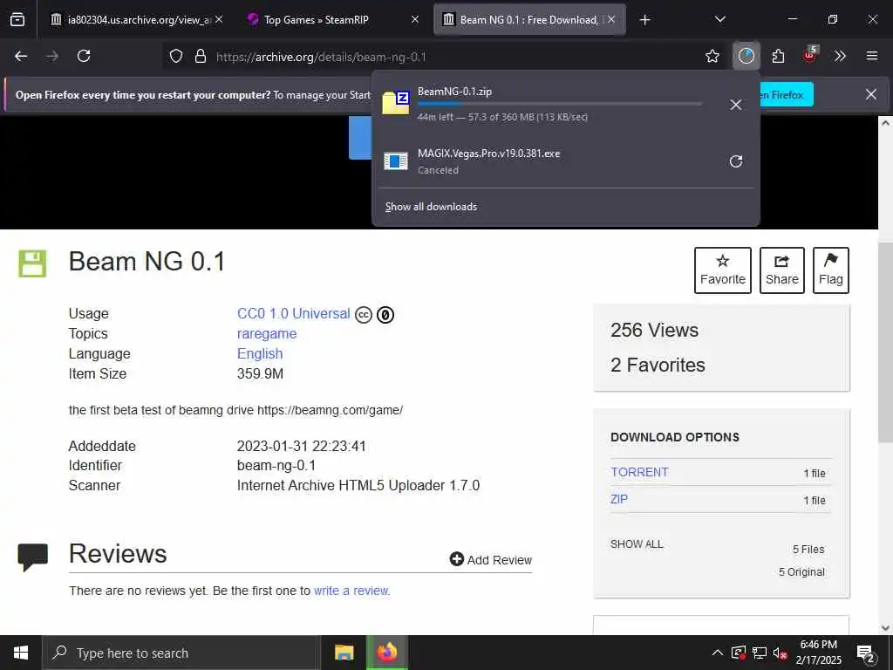Switch to Top Games SteamRIP tab
Viewport: 893px width, 670px height.
333,20
